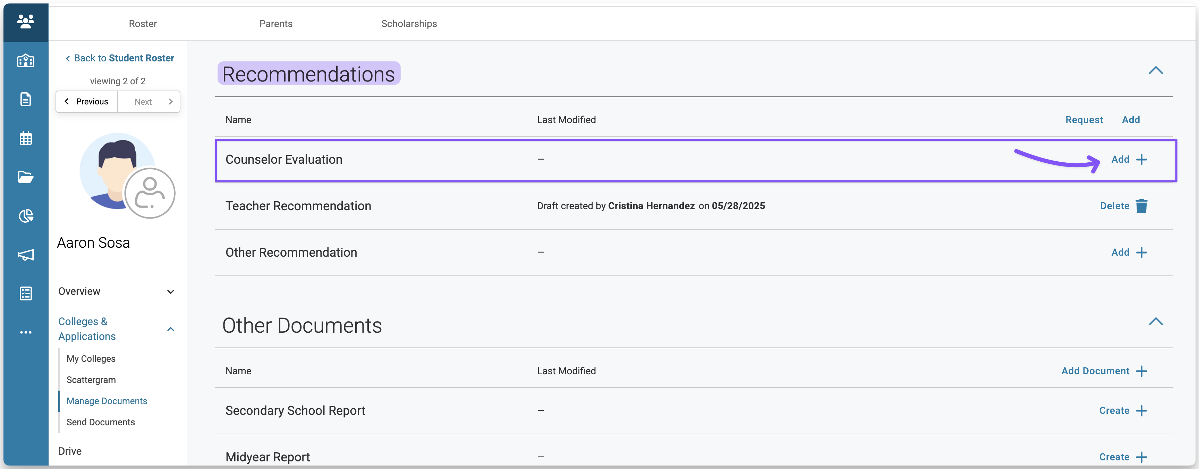Open the calendar sidebar icon
1199x469 pixels.
click(26, 138)
